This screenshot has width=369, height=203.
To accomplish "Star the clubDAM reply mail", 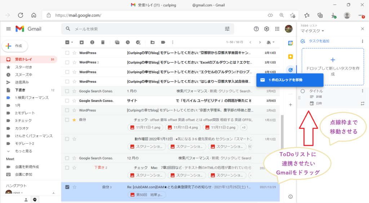I will pos(74,187).
